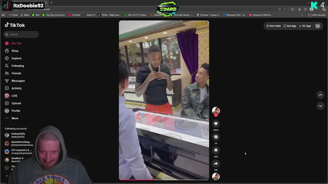Image resolution: width=328 pixels, height=184 pixels.
Task: Follow the creator with plus badge
Action: [x=216, y=115]
